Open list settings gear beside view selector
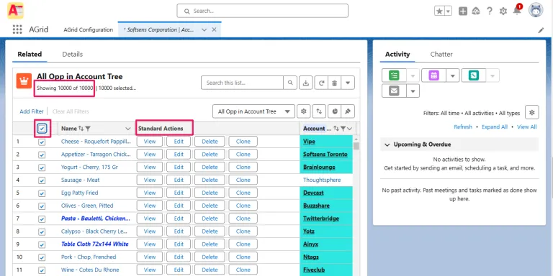The image size is (553, 276). (303, 111)
